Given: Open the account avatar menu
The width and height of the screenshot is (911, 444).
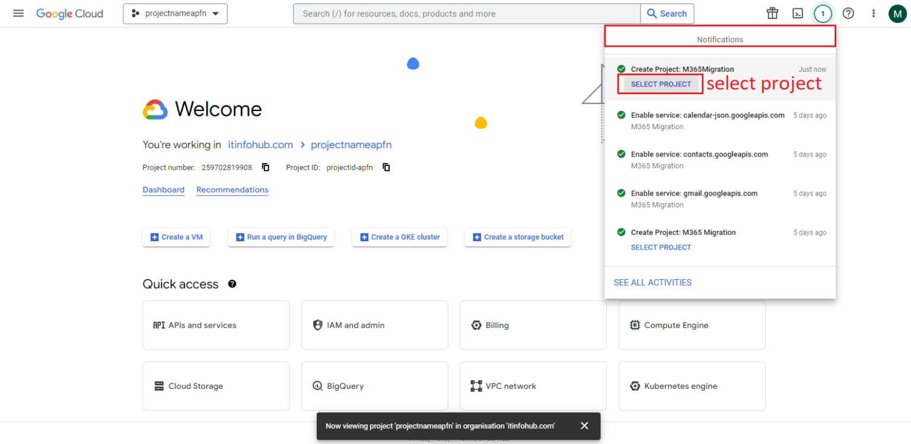Looking at the screenshot, I should pos(897,13).
